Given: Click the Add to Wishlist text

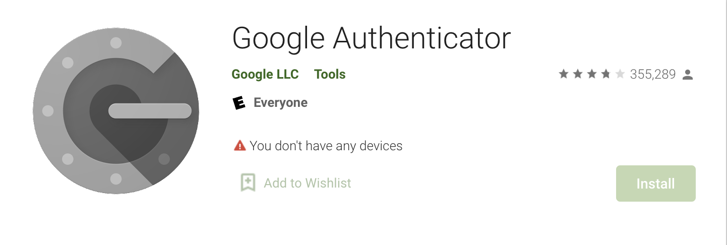Looking at the screenshot, I should pos(308,183).
